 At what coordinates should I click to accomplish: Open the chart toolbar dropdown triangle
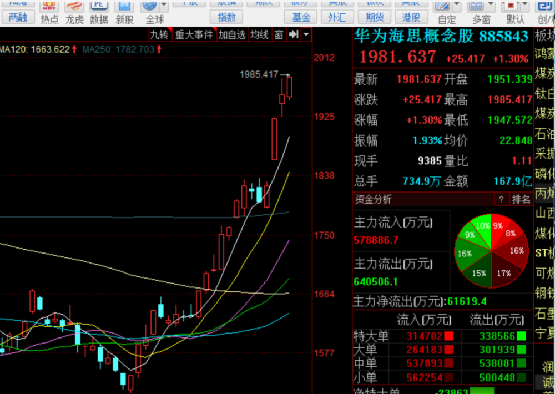pos(306,35)
